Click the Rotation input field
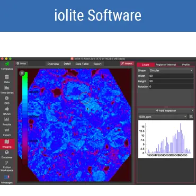Image resolution: width=196 pixels, height=196 pixels. [171, 86]
